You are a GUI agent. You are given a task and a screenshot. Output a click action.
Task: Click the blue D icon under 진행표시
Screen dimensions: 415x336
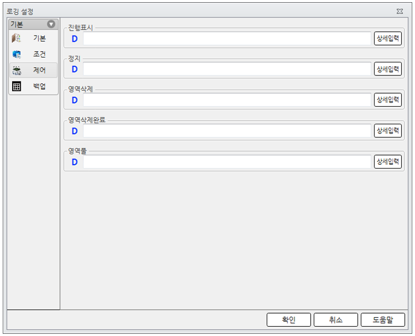tap(74, 38)
